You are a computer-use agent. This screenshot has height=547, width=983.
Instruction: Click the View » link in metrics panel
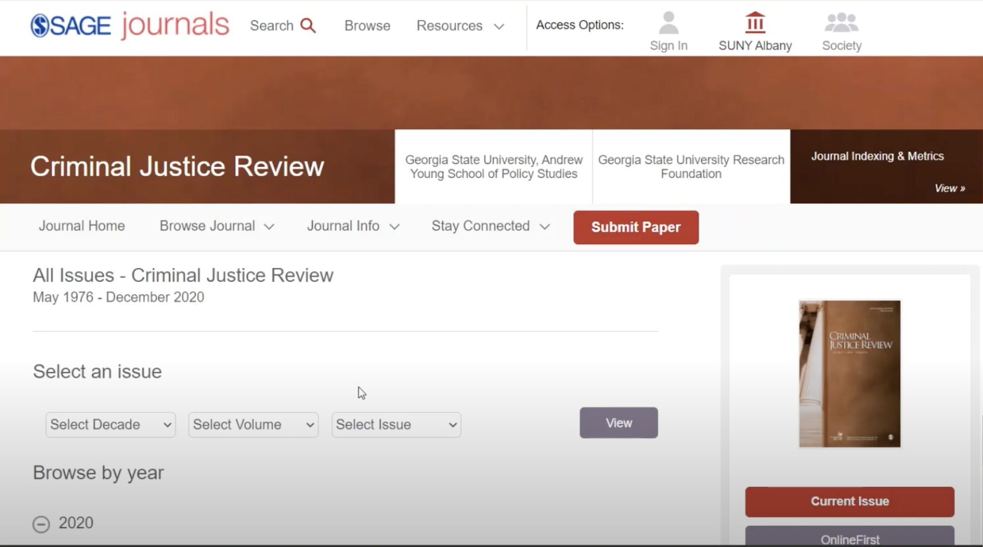click(950, 188)
